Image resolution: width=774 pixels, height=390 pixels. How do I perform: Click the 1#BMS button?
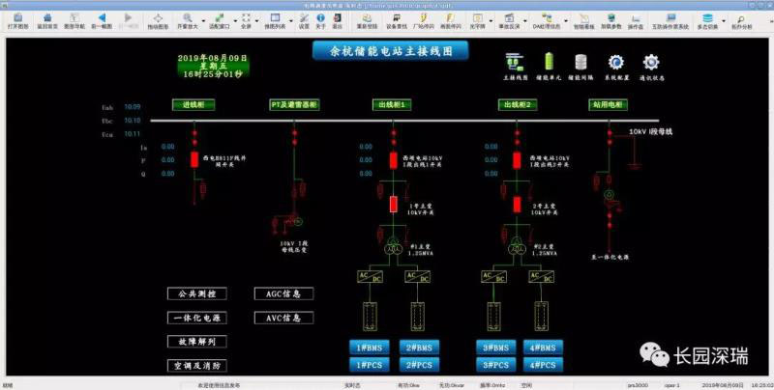point(369,348)
